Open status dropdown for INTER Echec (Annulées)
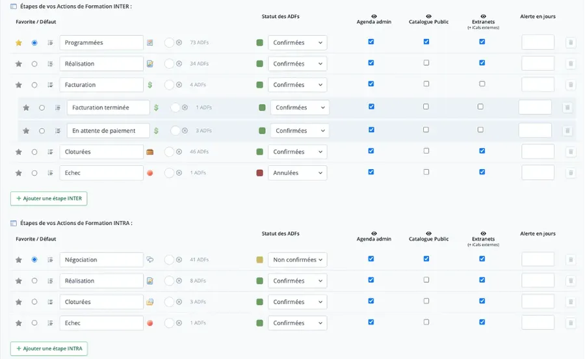 tap(298, 173)
